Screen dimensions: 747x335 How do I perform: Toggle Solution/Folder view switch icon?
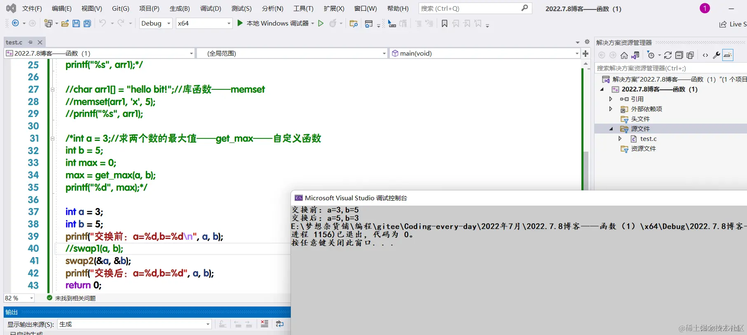pos(635,55)
